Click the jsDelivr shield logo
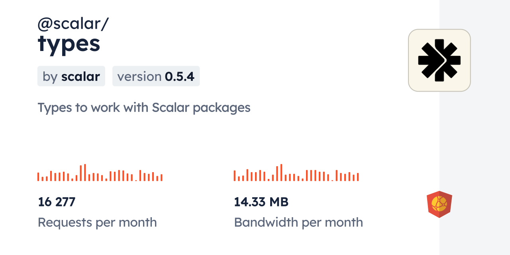 439,204
